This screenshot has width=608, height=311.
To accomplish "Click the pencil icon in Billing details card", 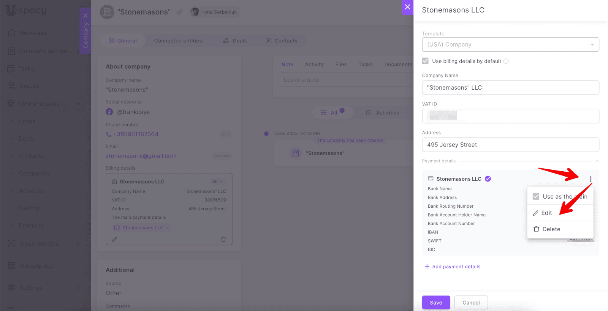I will [114, 239].
